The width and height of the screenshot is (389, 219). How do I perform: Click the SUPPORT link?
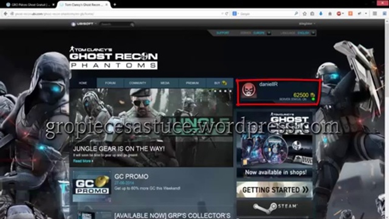[222, 33]
